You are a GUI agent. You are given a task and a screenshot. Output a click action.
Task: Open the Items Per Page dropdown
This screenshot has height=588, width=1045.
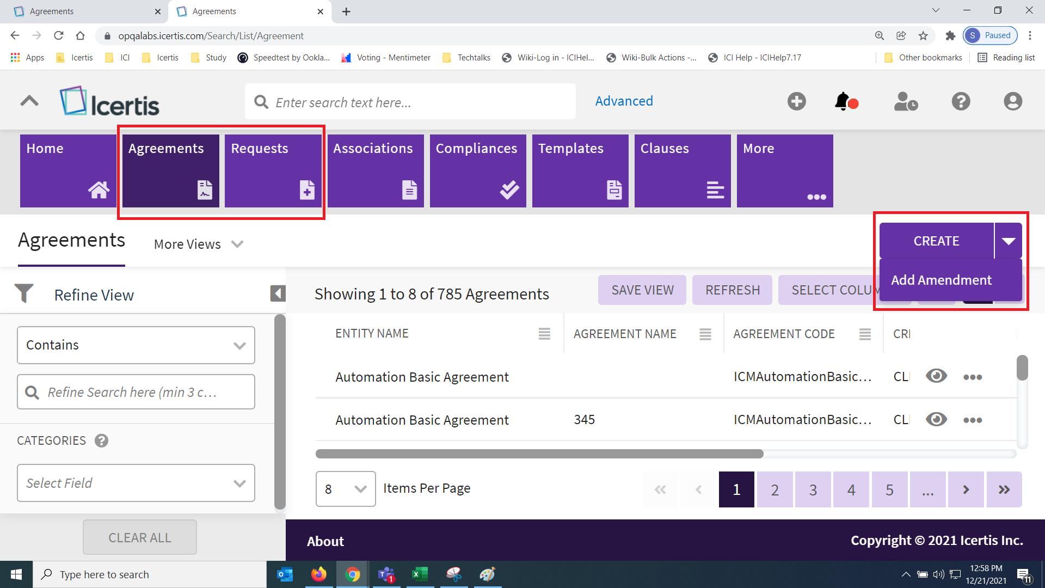pos(346,489)
